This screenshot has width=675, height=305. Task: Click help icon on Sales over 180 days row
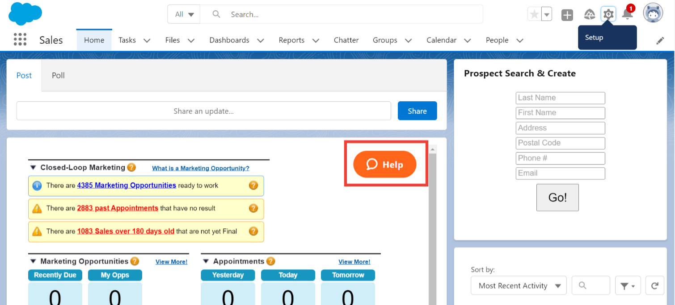[x=253, y=231]
